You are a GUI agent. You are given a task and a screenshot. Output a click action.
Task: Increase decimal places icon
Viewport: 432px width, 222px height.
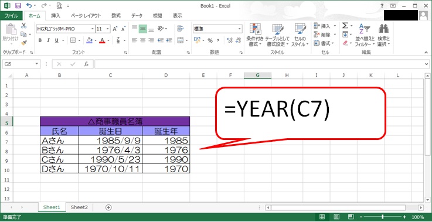point(230,40)
